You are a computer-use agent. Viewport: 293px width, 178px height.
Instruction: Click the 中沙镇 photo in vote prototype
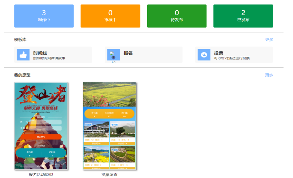(122, 130)
